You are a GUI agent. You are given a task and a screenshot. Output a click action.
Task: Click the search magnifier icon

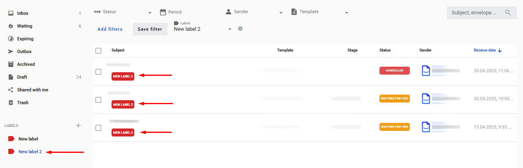pyautogui.click(x=508, y=12)
